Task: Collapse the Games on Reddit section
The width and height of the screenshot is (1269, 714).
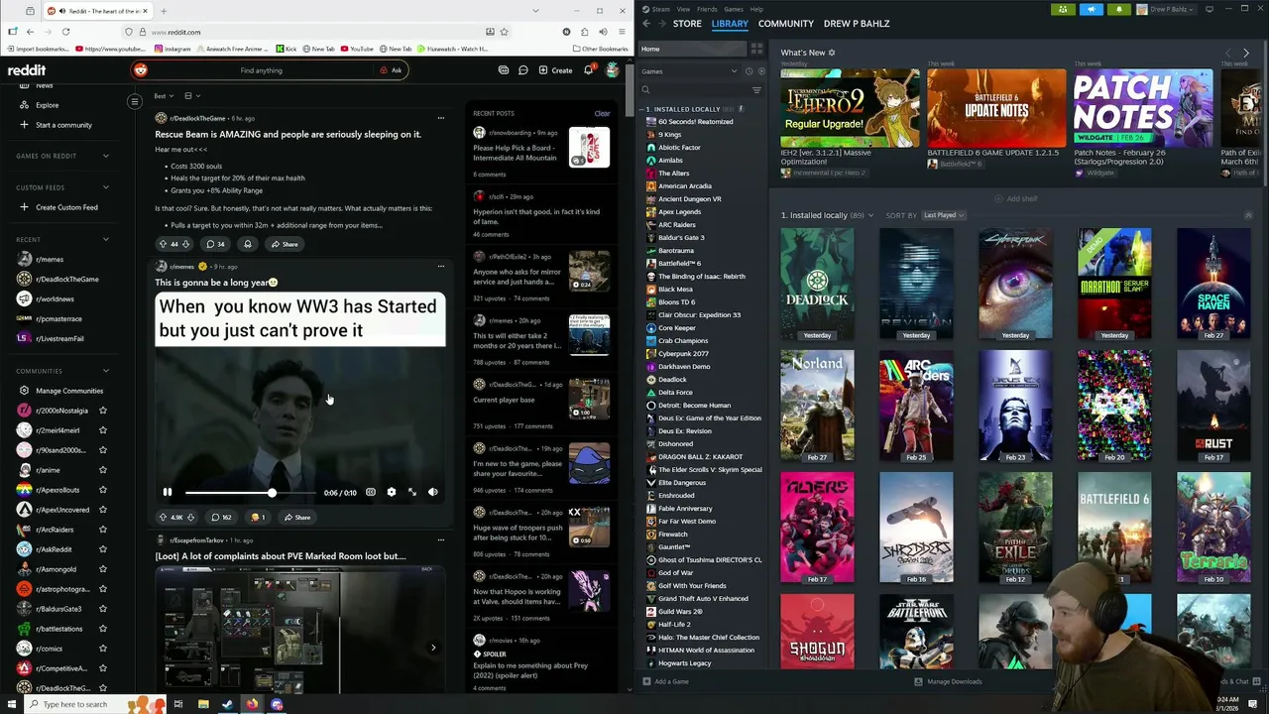Action: point(106,156)
